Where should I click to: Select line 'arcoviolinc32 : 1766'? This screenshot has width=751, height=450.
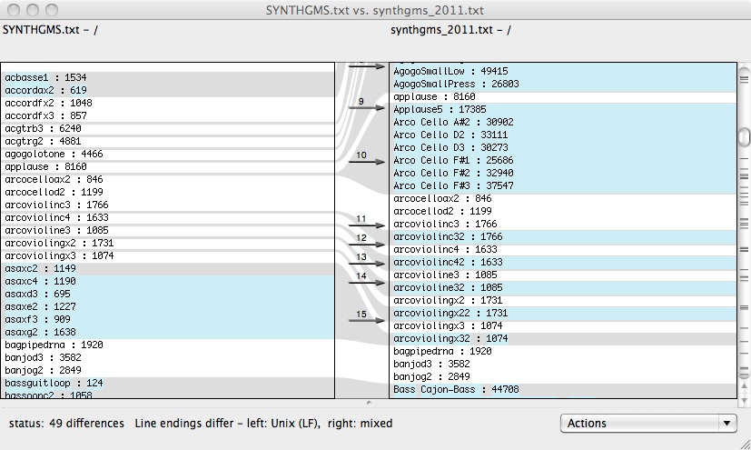563,236
